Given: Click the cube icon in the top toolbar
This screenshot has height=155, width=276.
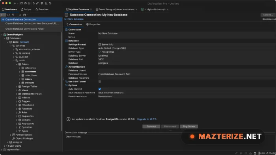Looking at the screenshot, I should tap(42, 3).
